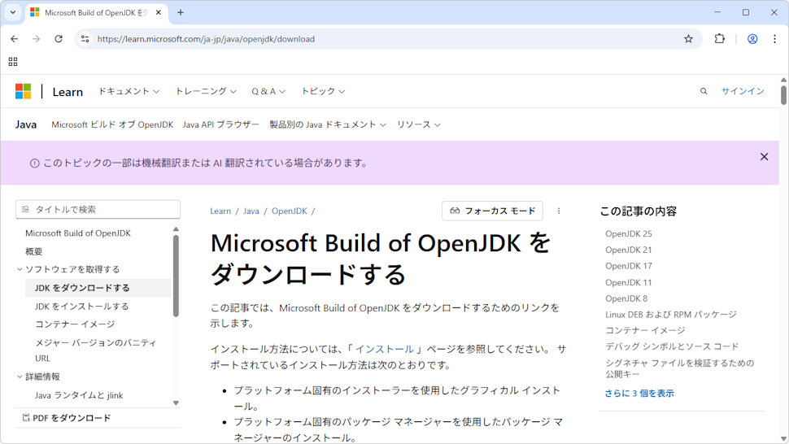789x444 pixels.
Task: Select コンテナー イメージ in sidebar tree
Action: point(75,324)
